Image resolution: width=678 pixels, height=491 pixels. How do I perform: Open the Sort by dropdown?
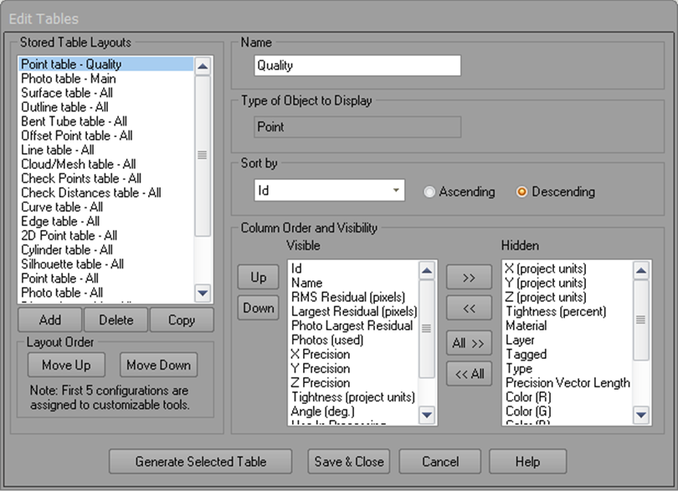395,191
